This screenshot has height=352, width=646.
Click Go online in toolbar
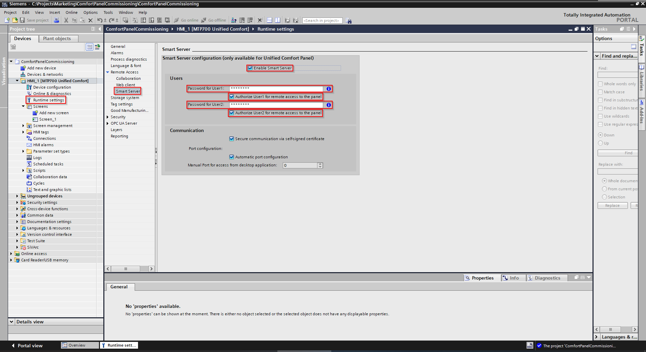[186, 20]
